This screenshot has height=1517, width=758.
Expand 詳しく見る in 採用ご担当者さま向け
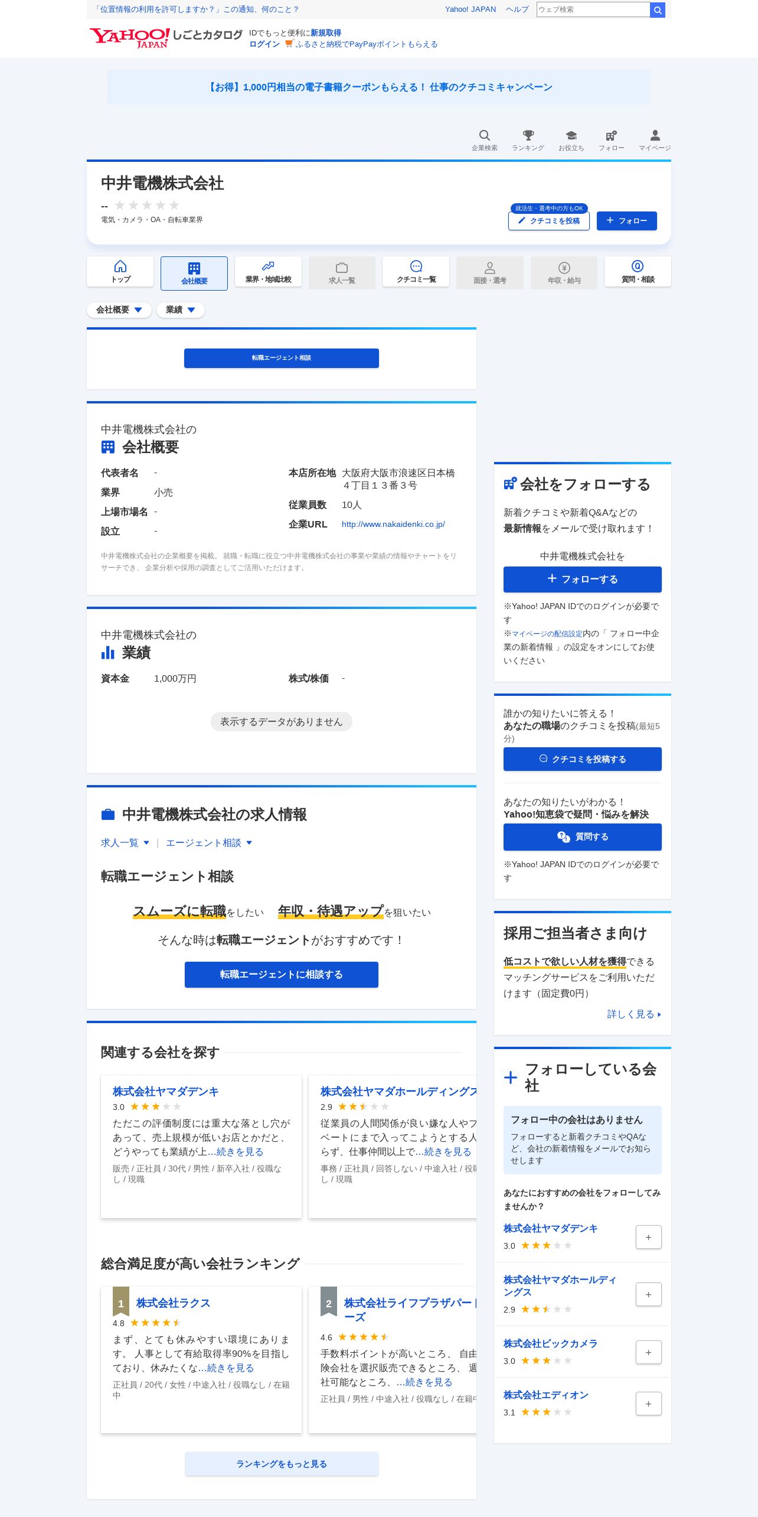click(634, 1014)
